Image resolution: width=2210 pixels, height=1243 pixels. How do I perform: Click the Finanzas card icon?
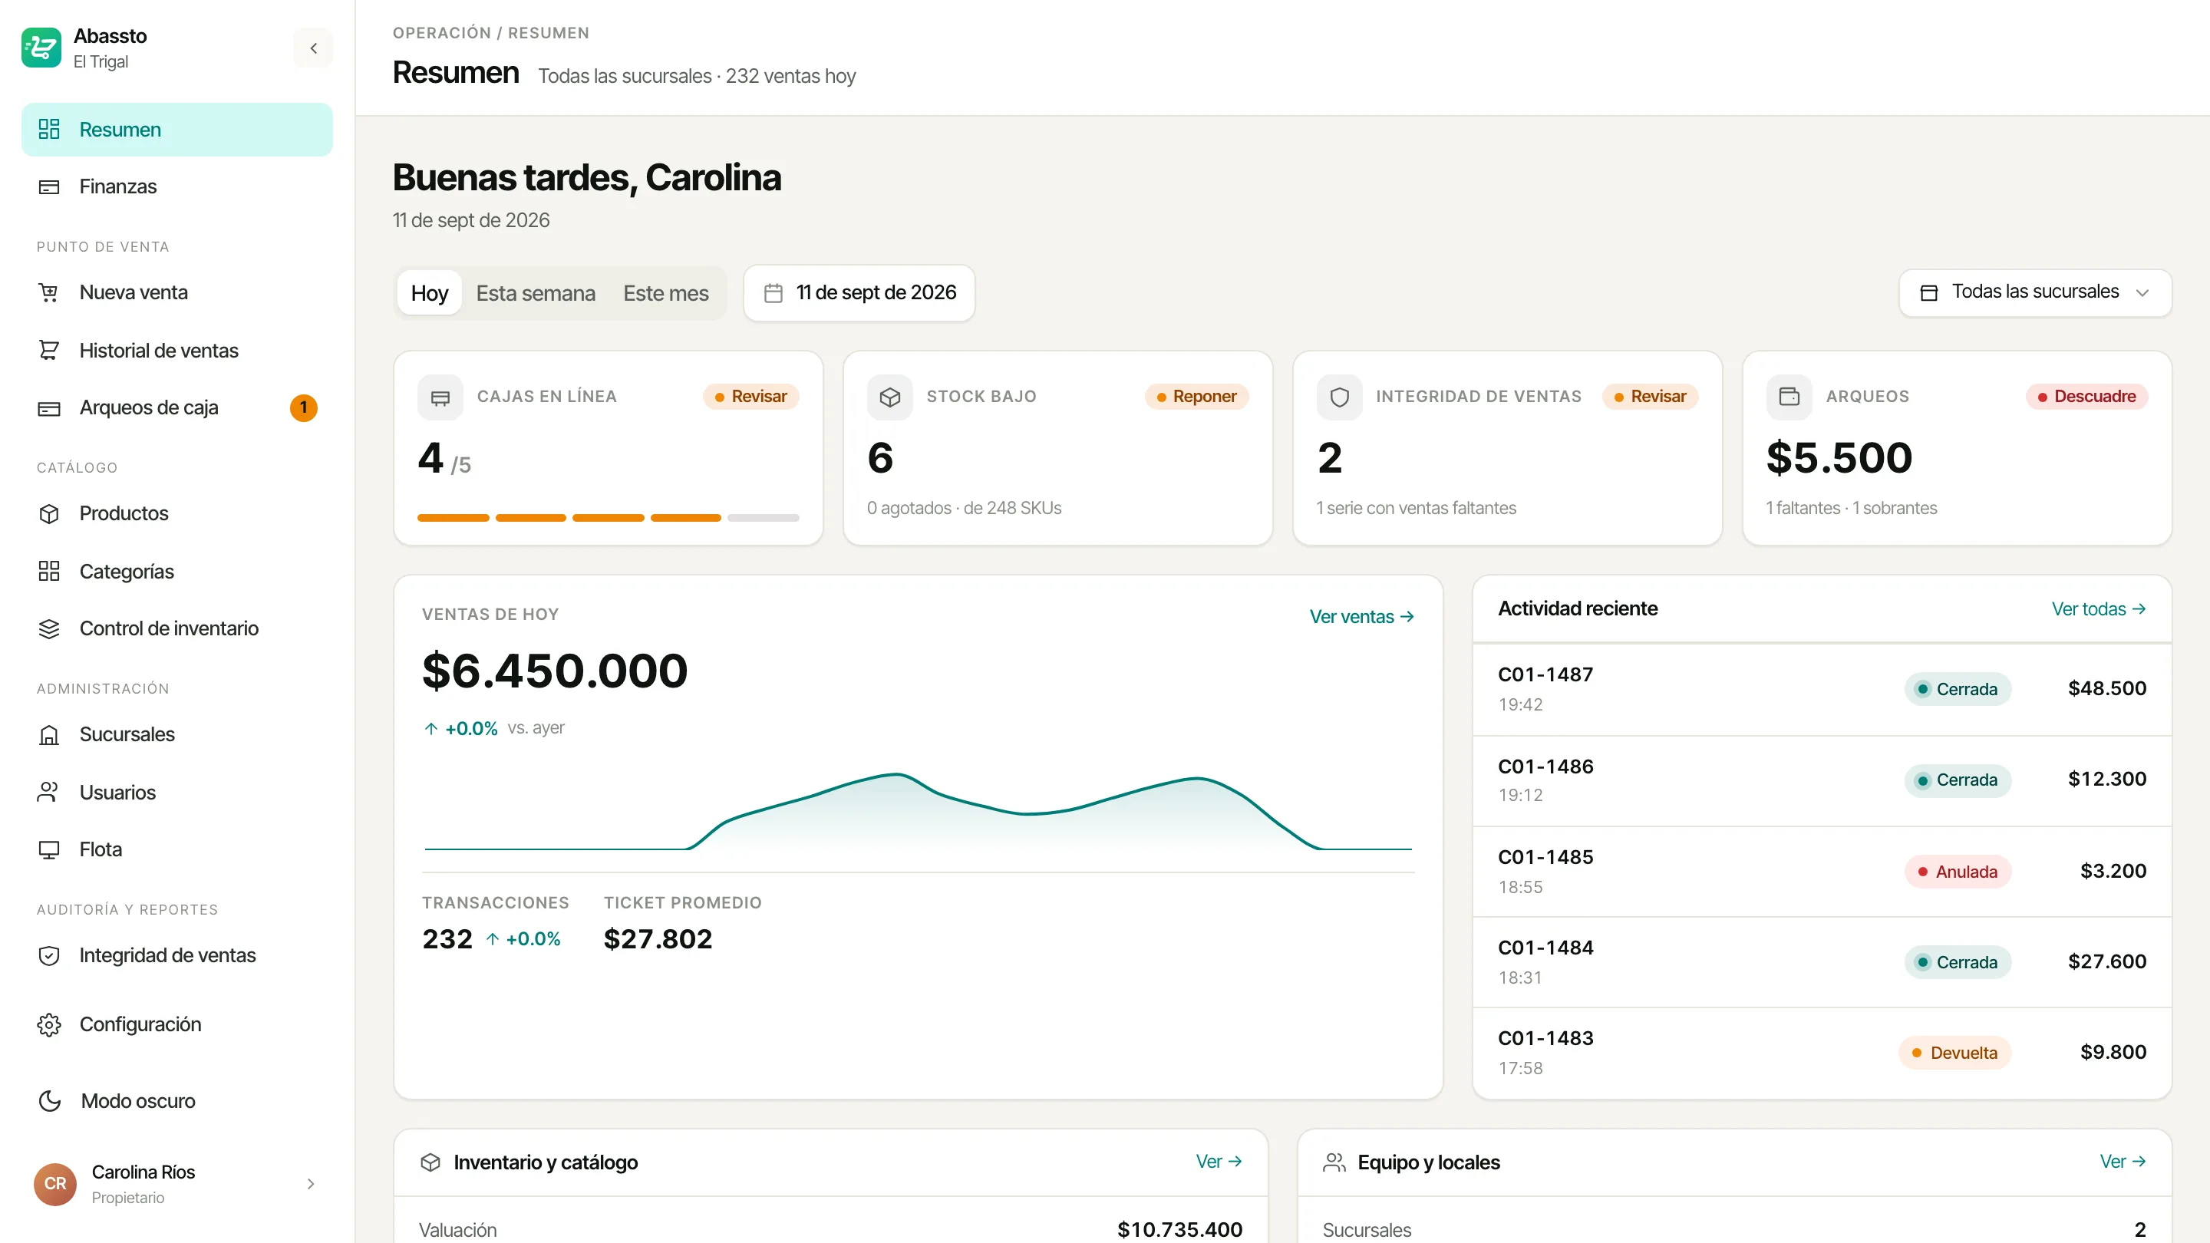coord(49,187)
